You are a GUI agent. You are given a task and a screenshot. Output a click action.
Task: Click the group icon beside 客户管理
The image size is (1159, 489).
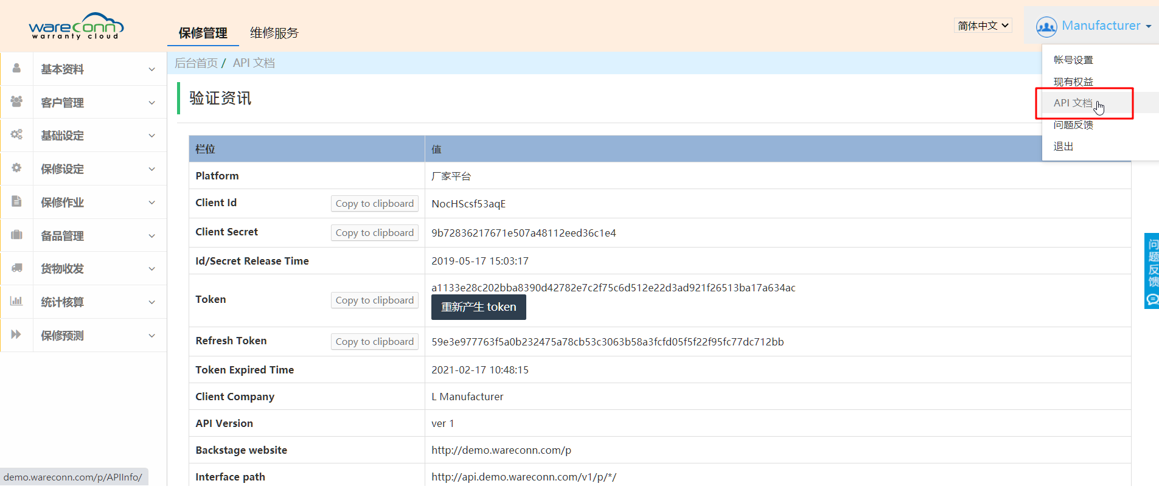click(16, 102)
